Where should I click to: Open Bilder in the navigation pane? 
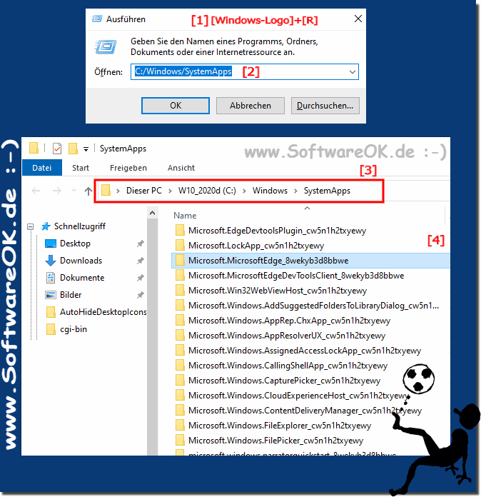(x=71, y=295)
